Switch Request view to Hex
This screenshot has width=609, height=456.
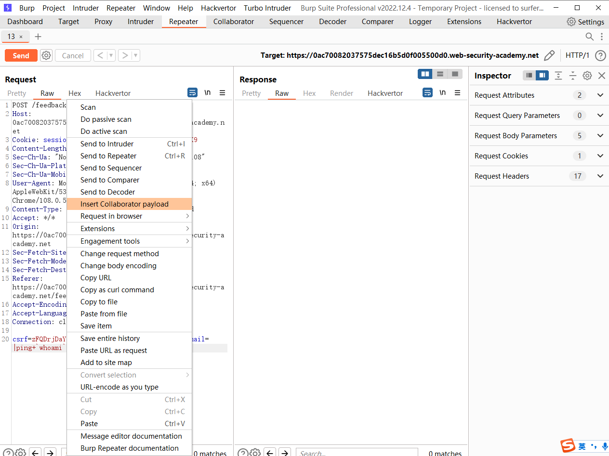(x=75, y=93)
